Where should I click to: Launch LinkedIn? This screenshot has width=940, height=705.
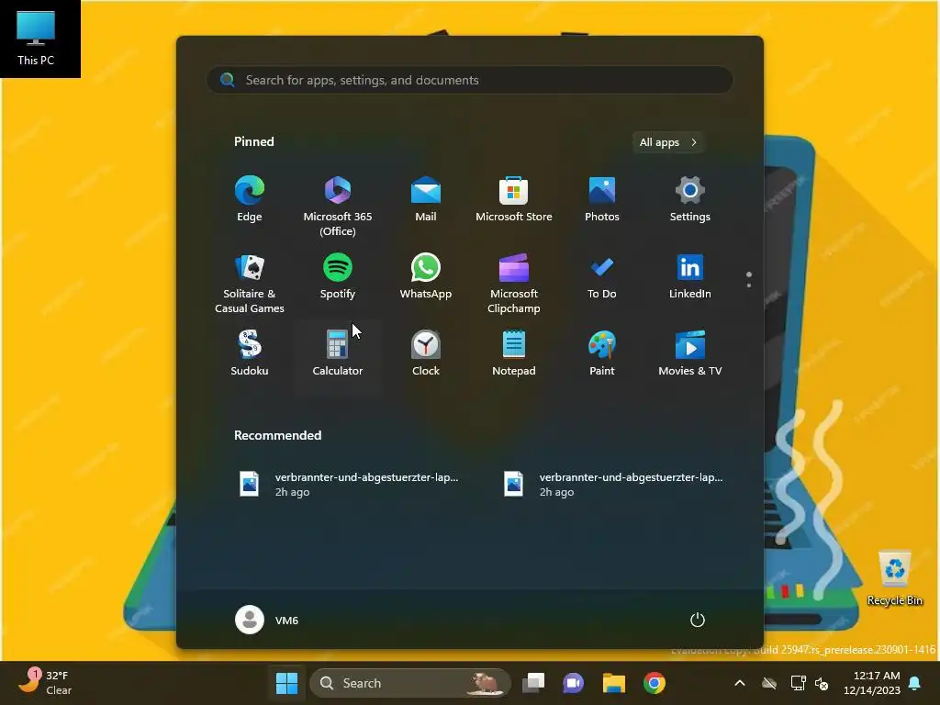tap(690, 277)
